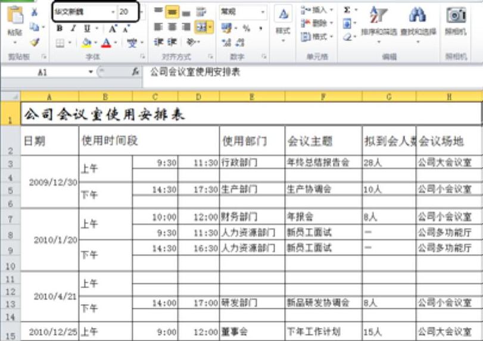
Task: Expand the Paste options arrow
Action: click(15, 42)
